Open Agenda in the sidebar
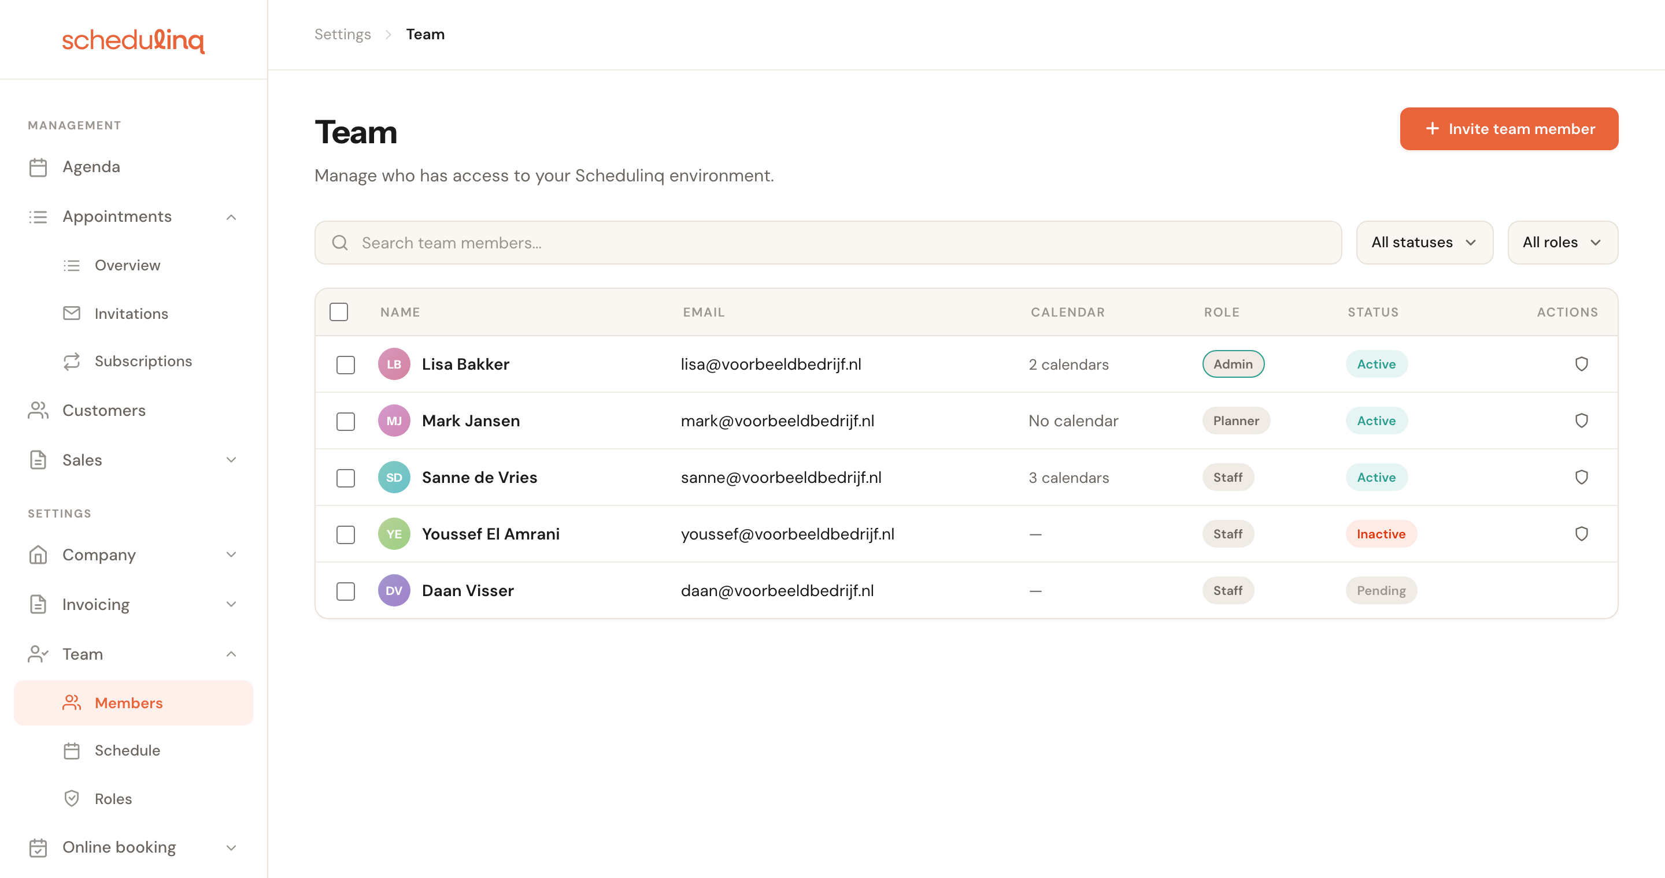Screen dimensions: 1665x878 click(134, 167)
